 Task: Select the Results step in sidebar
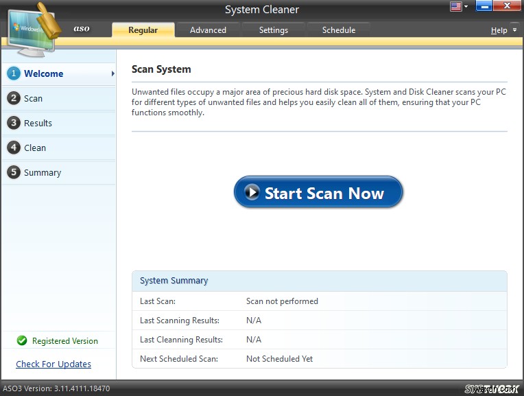click(59, 123)
